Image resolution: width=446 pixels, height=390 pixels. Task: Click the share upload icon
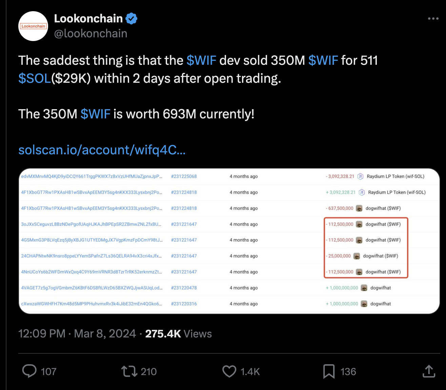[x=429, y=371]
